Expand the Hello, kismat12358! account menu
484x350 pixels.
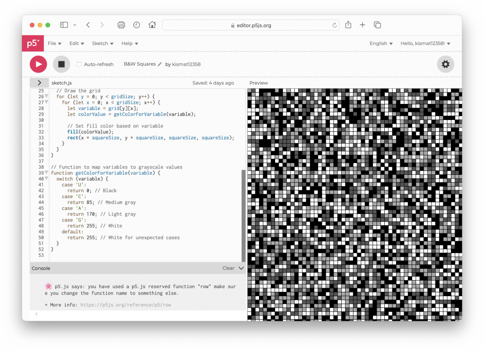425,43
